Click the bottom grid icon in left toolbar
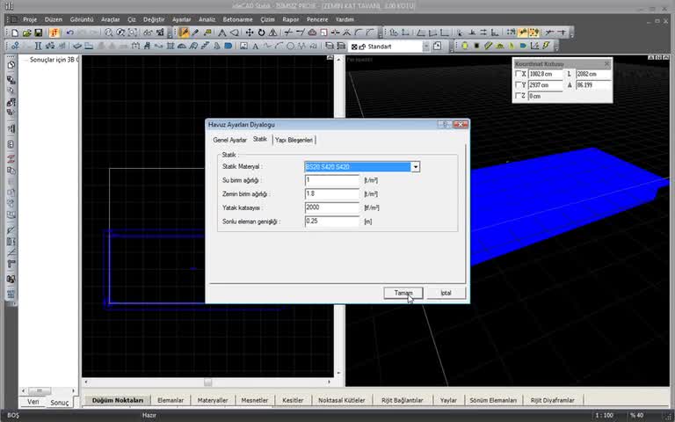This screenshot has width=675, height=422. click(x=11, y=295)
